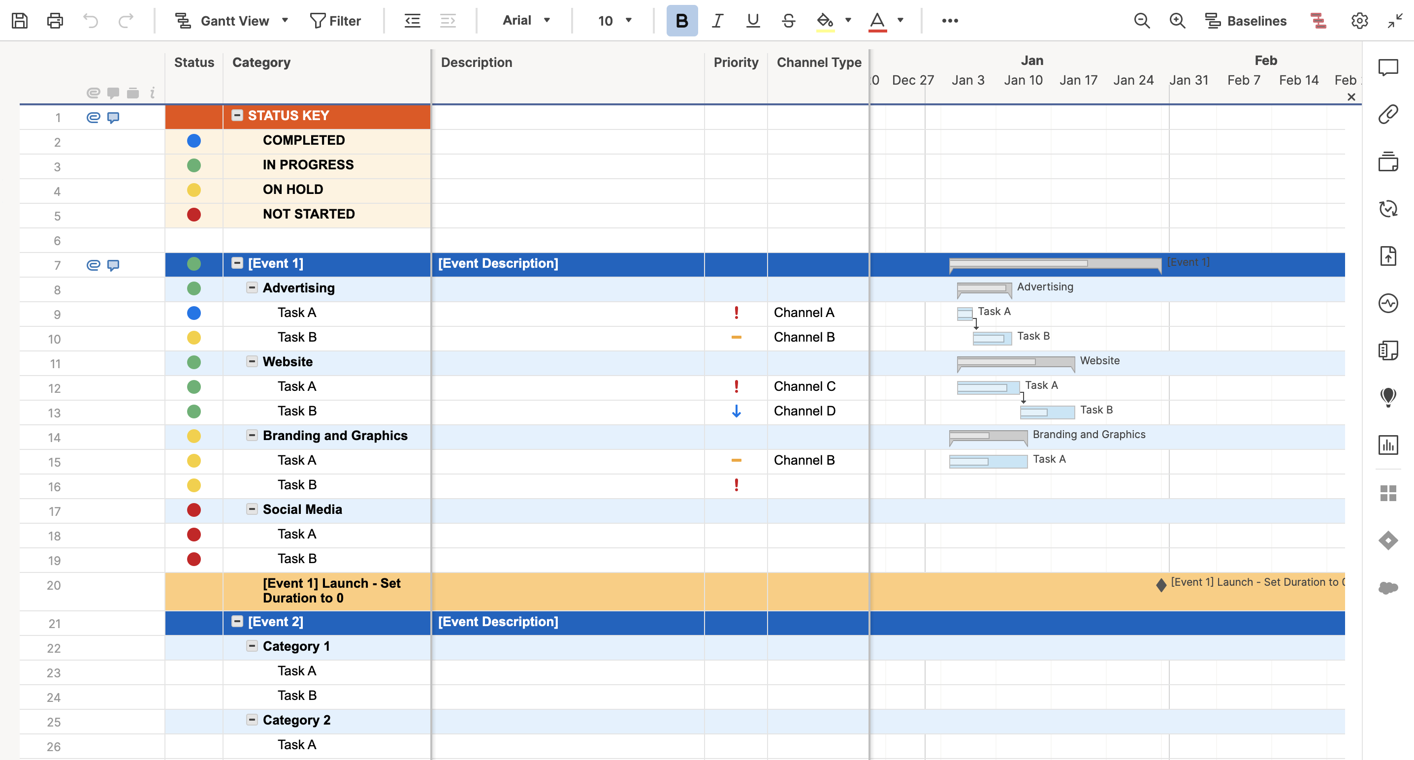The image size is (1414, 760).
Task: Collapse the STATUS KEY section
Action: pos(237,115)
